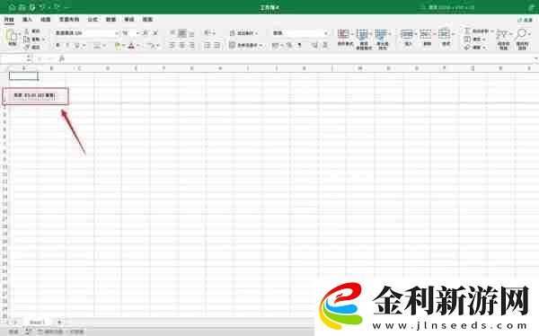This screenshot has width=539, height=336.
Task: Add a new sheet with plus button
Action: pyautogui.click(x=59, y=323)
